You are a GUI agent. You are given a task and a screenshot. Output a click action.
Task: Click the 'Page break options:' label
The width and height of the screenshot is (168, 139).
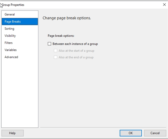click(x=61, y=36)
